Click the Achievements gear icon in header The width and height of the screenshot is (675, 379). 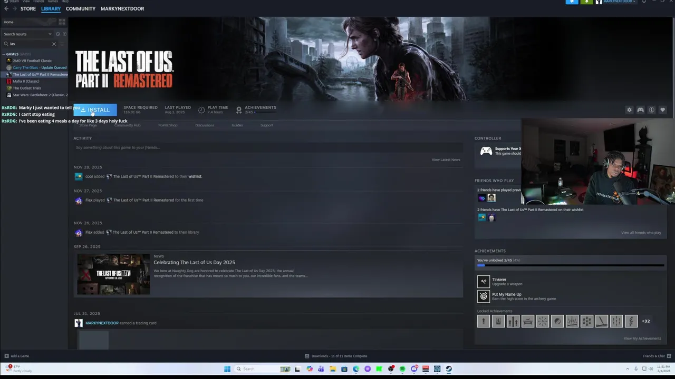pos(239,109)
